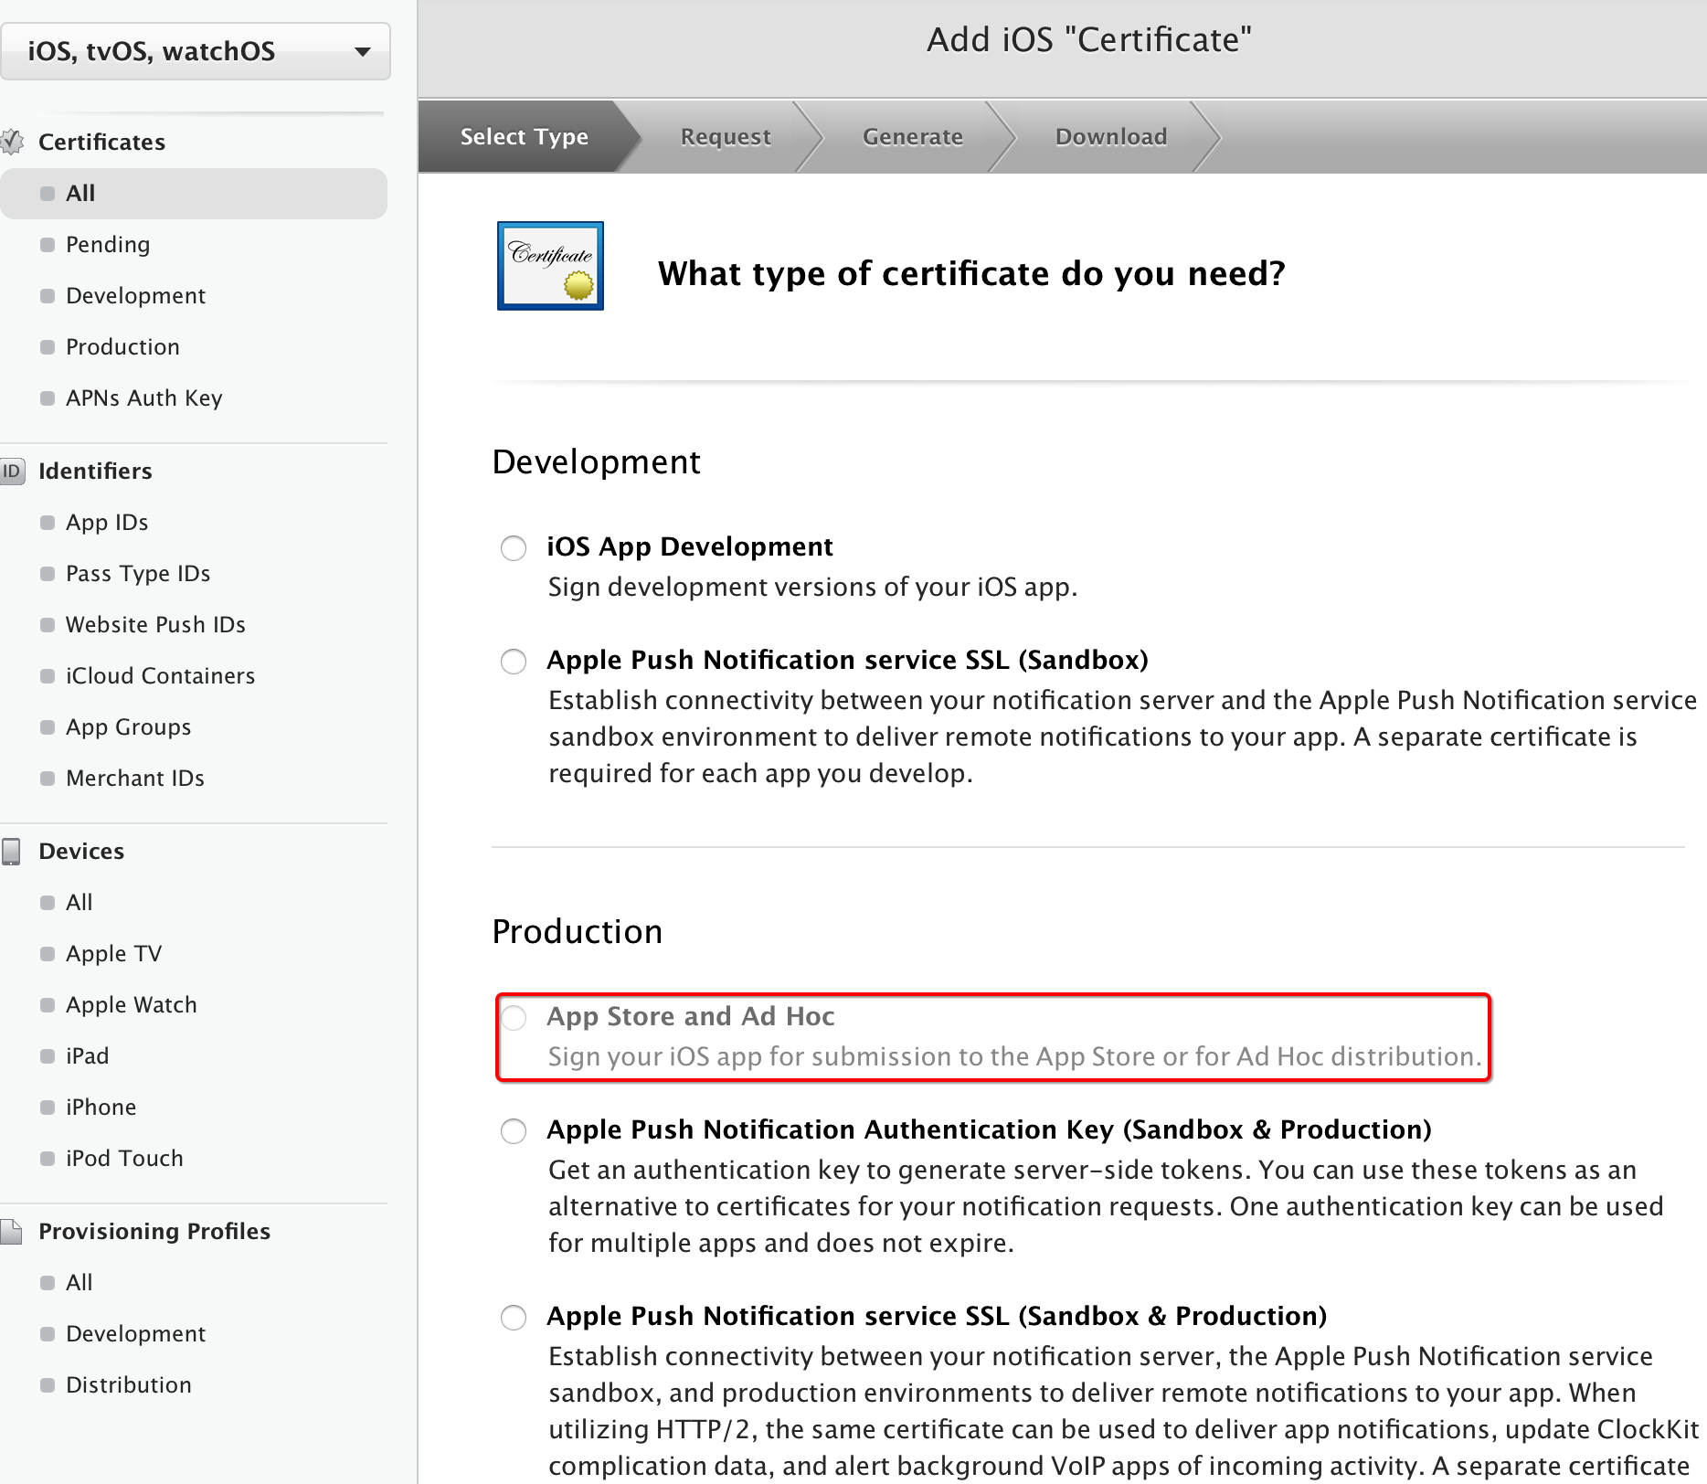Click the Devices tablet icon

point(11,851)
